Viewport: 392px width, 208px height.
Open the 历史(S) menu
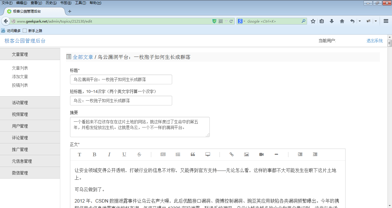[51, 3]
